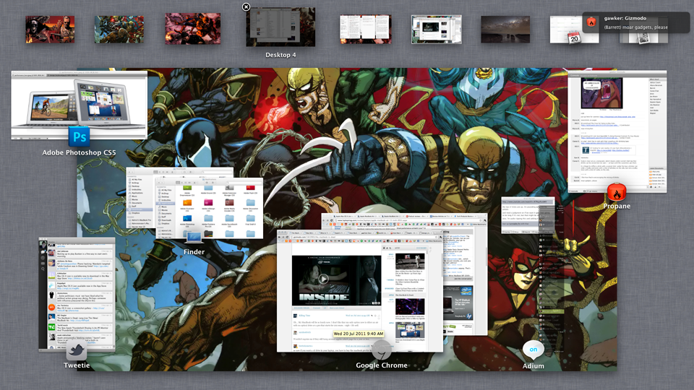This screenshot has height=390, width=694.
Task: Bring the Tweetie timeline window forward
Action: (x=77, y=289)
